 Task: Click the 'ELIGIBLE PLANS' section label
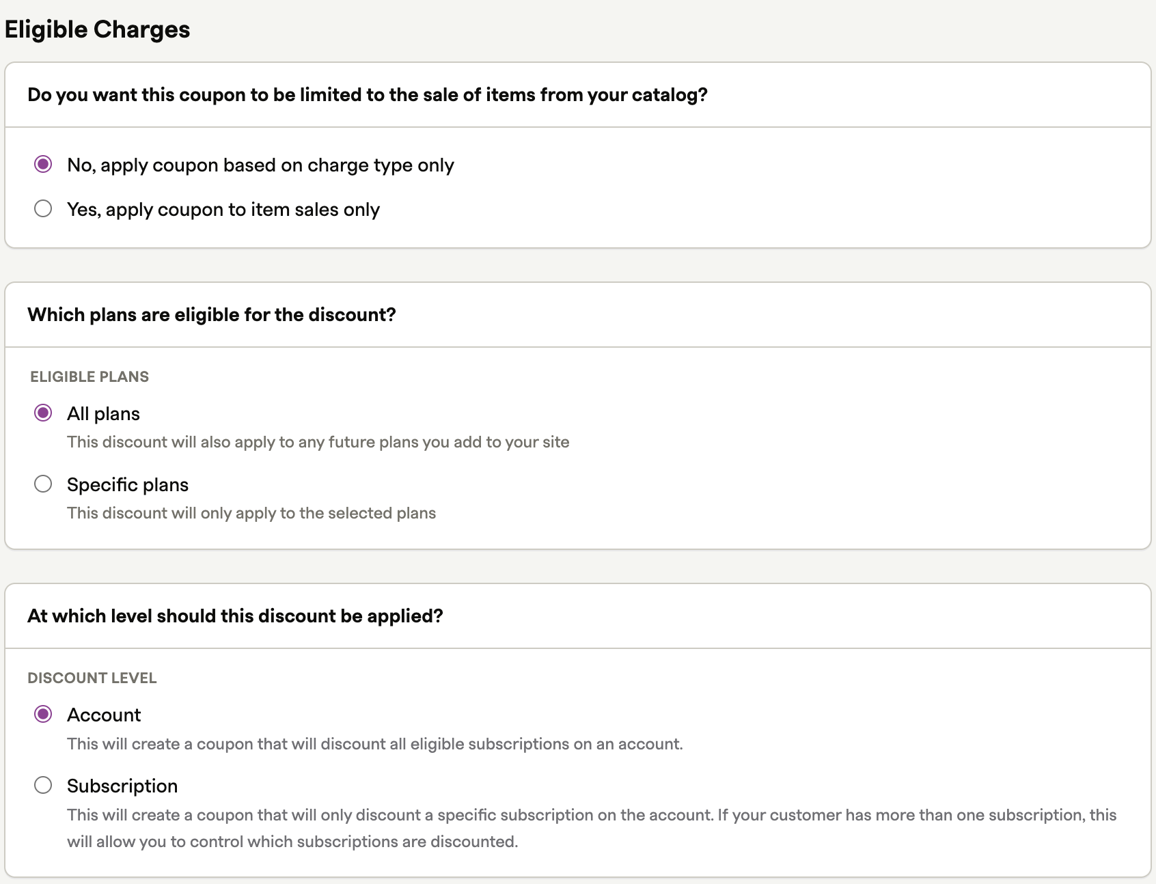[x=90, y=377]
